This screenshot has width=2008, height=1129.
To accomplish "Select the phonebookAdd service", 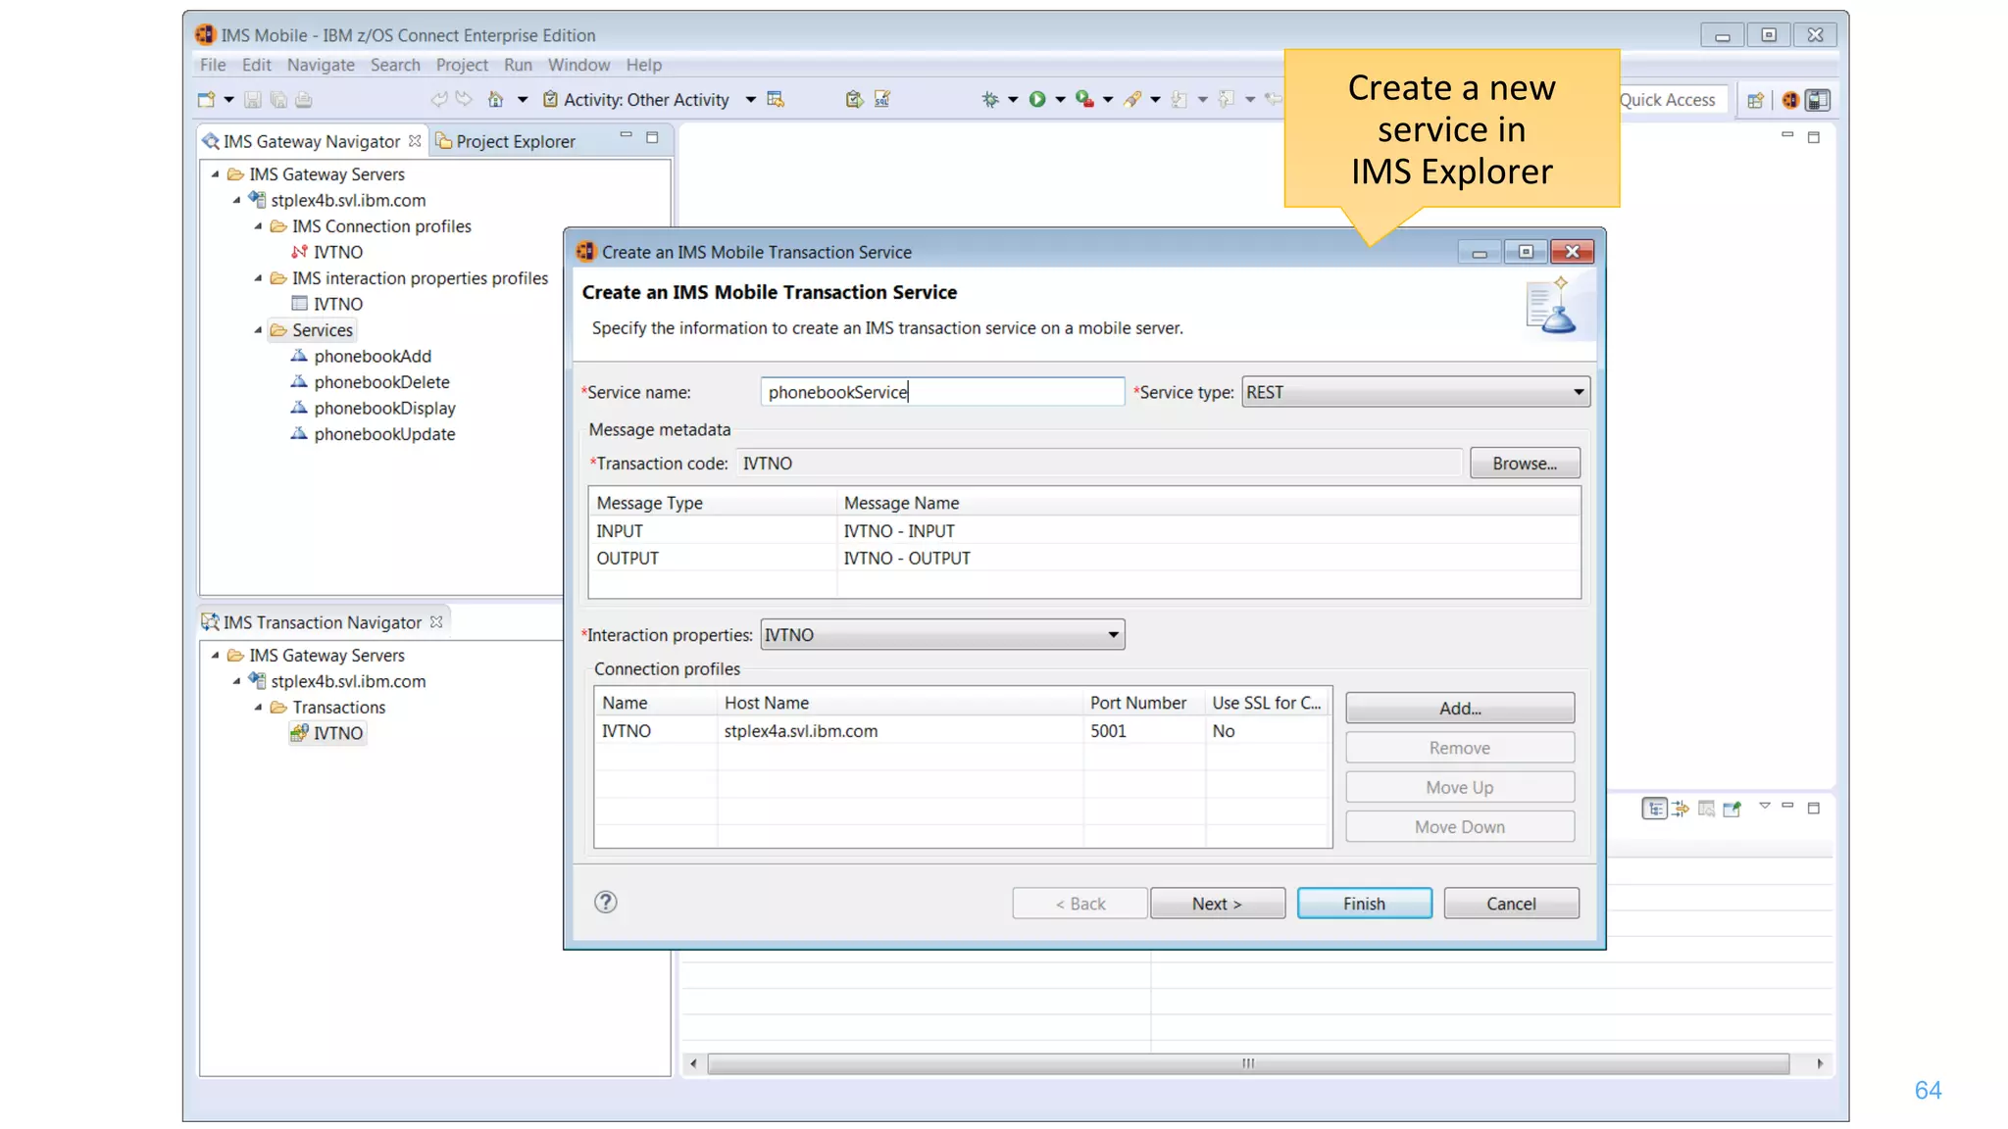I will pyautogui.click(x=373, y=356).
